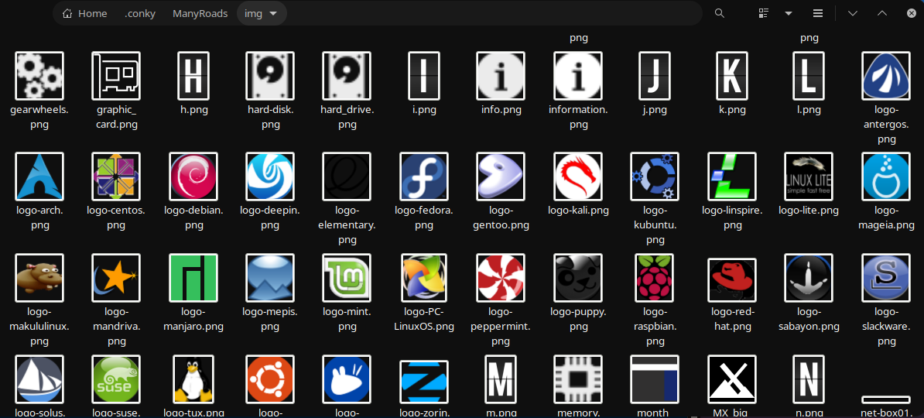
Task: Select the logo-suse green icon
Action: tap(116, 379)
